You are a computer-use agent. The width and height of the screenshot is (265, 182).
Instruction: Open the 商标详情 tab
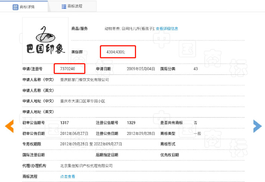pyautogui.click(x=23, y=6)
